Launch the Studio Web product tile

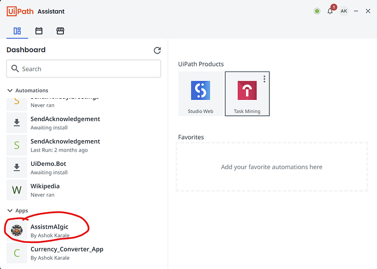coord(201,94)
